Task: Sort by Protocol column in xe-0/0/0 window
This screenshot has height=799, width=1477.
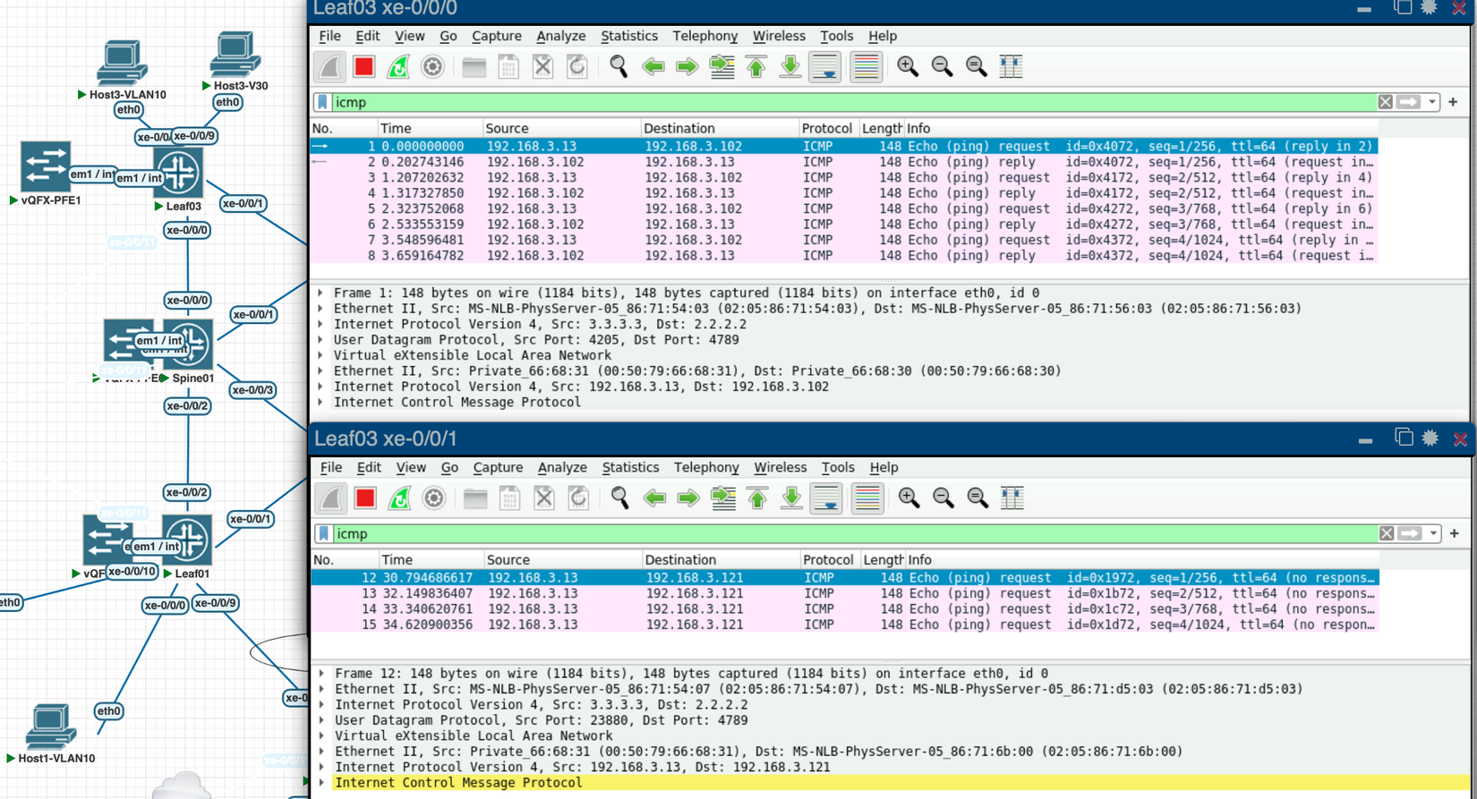Action: [x=826, y=128]
